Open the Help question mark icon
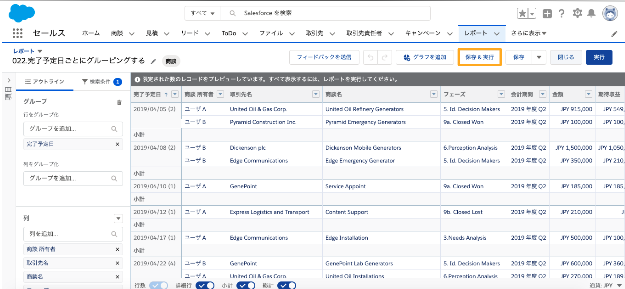 coord(562,13)
